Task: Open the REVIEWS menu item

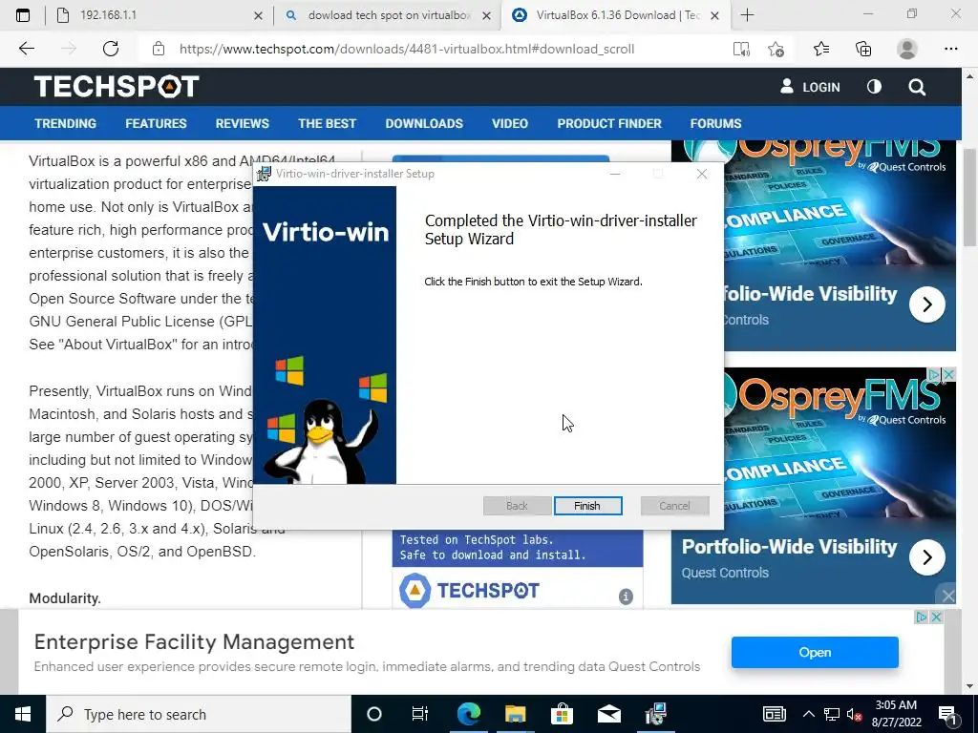Action: tap(242, 123)
